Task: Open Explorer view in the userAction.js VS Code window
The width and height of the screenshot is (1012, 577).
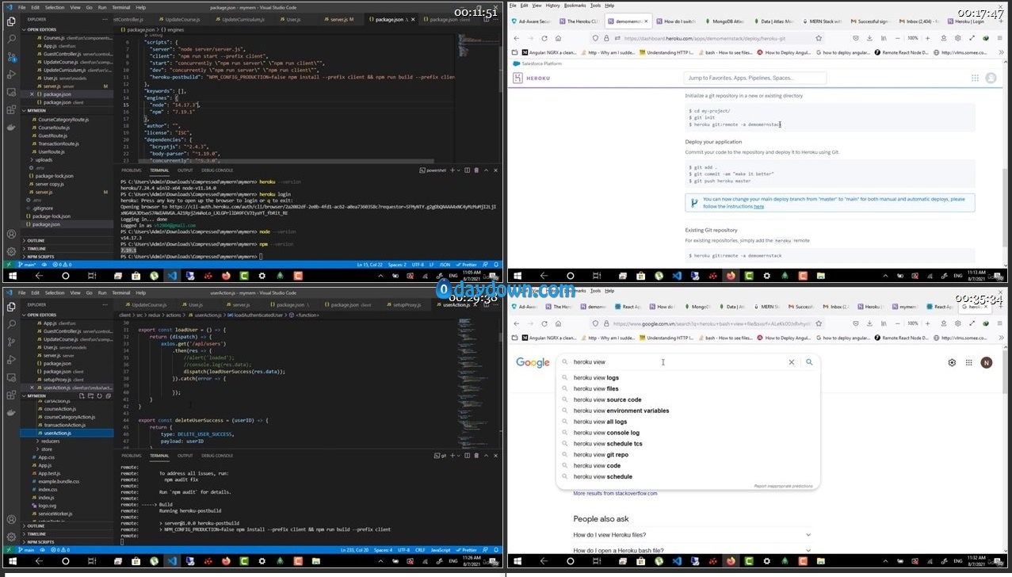Action: [11, 305]
